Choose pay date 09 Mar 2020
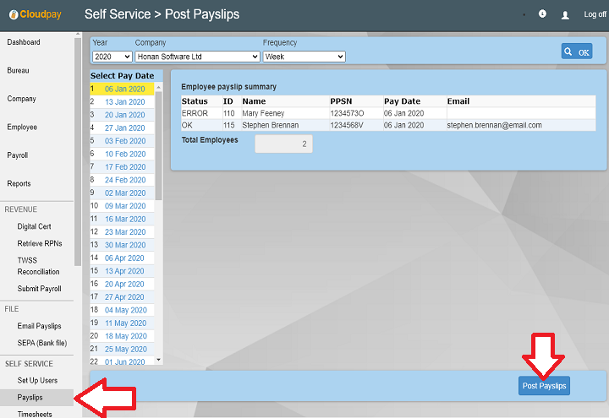Viewport: 609px width, 418px height. tap(124, 206)
